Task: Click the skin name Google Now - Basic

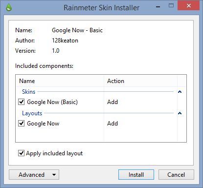Action: (x=77, y=30)
